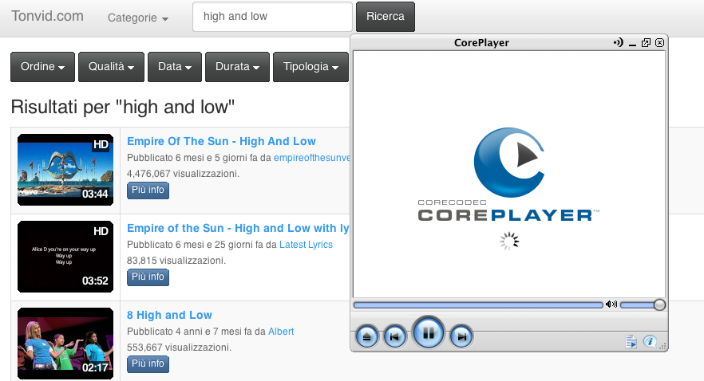
Task: Click Più info for the 03:44 video
Action: [148, 190]
